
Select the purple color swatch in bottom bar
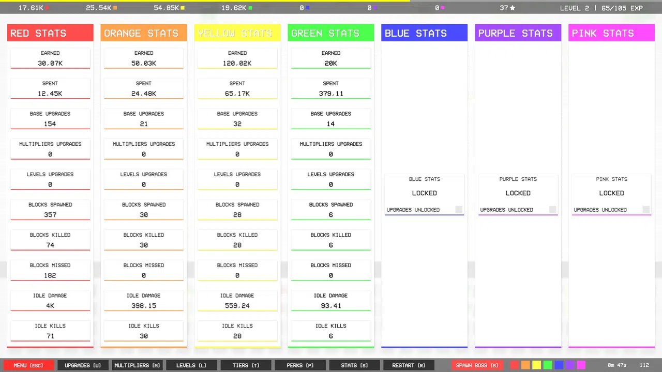(570, 365)
